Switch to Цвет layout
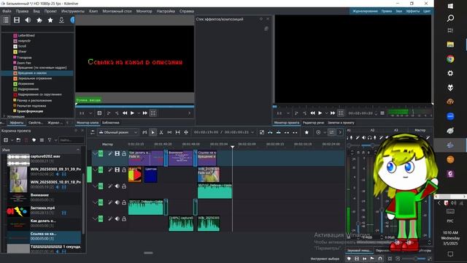The width and height of the screenshot is (467, 263). coord(426,11)
